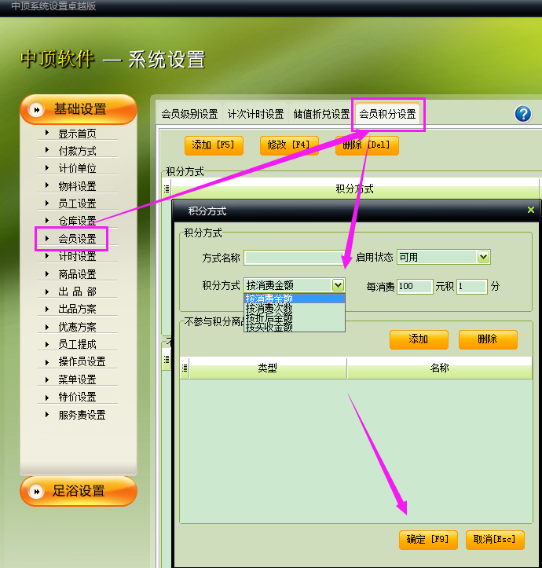This screenshot has width=542, height=568.
Task: Open 计价单位 in sidebar
Action: [77, 168]
